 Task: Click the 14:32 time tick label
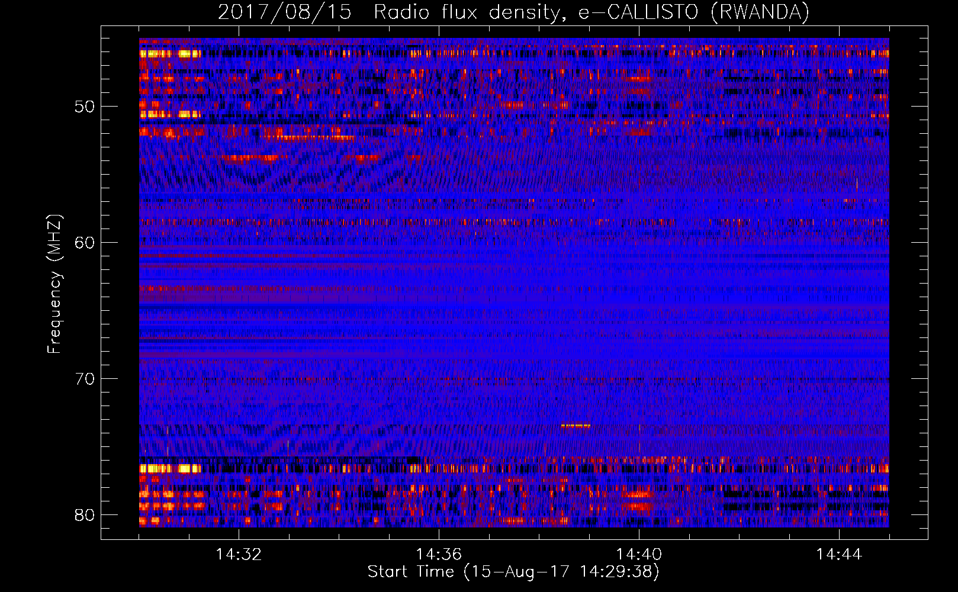coord(239,554)
